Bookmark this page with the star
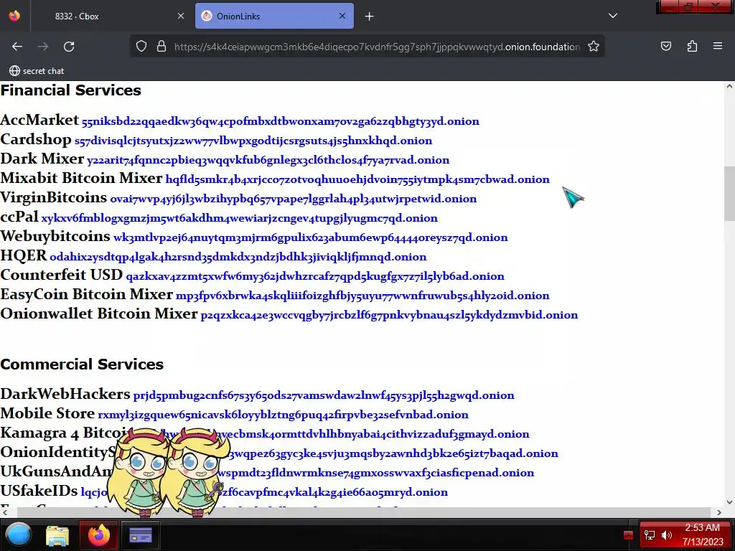This screenshot has height=551, width=735. [594, 47]
